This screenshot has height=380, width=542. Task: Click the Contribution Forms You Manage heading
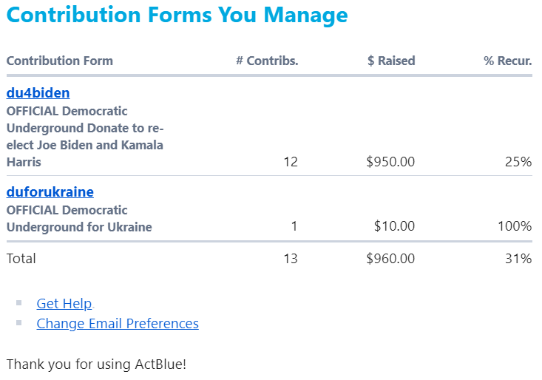click(x=177, y=15)
